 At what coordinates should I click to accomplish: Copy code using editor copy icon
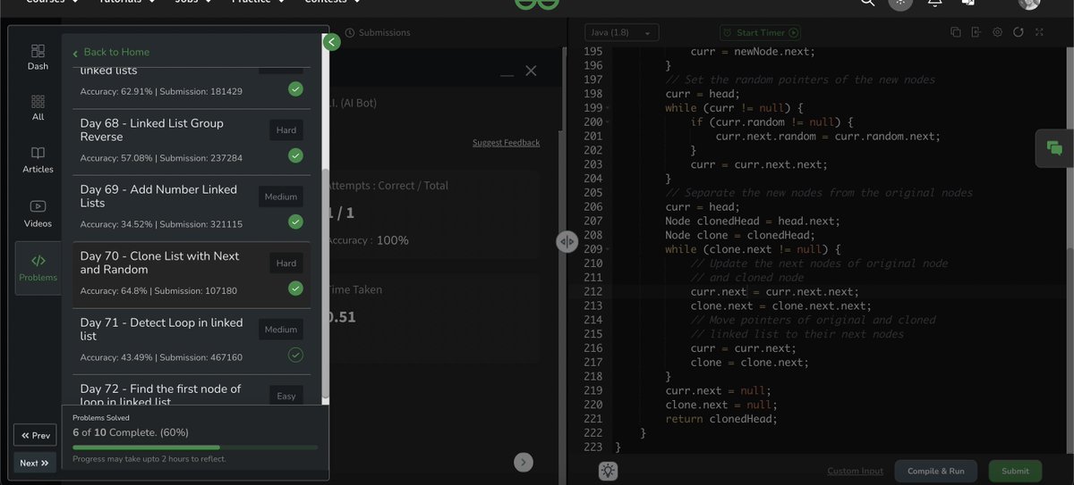[955, 32]
